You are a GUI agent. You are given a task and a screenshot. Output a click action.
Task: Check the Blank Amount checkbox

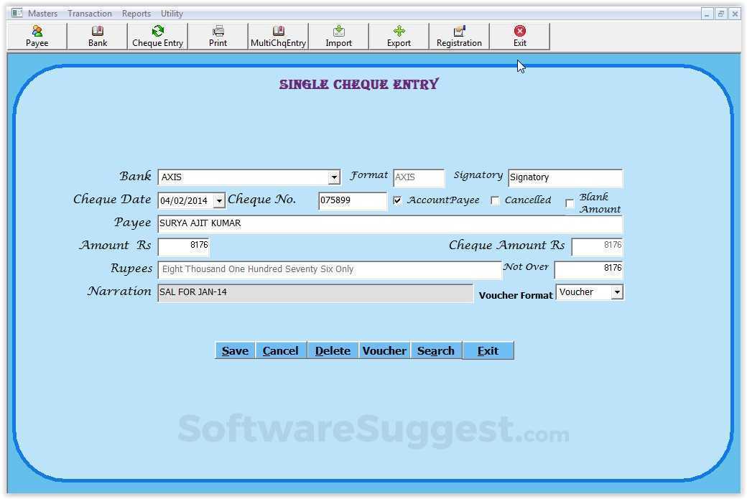[x=570, y=204]
